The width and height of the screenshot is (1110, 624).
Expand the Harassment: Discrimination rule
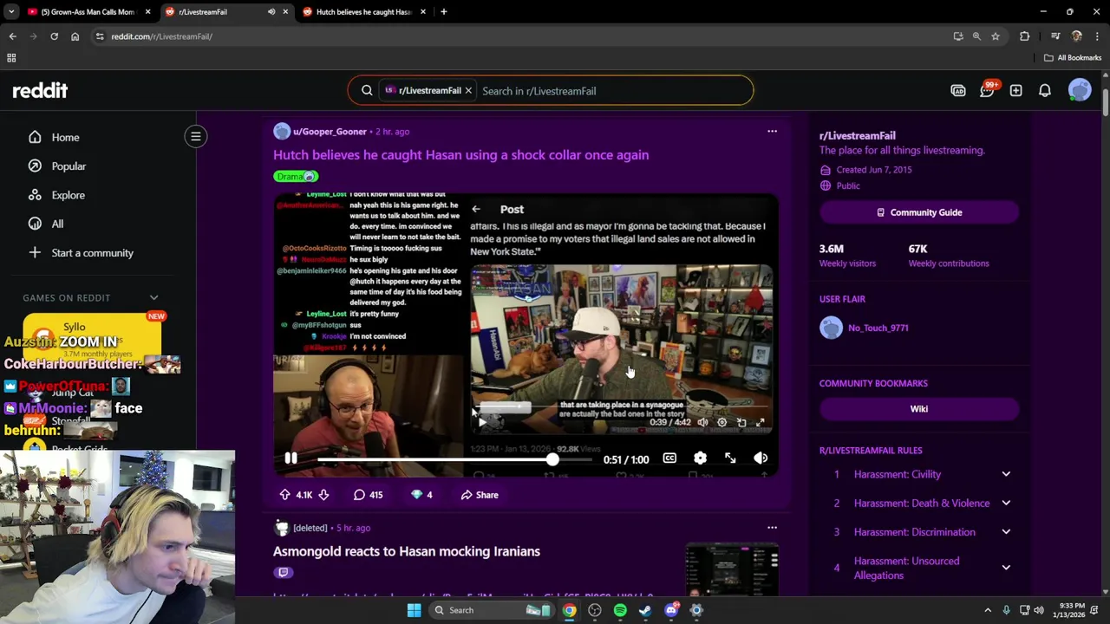pyautogui.click(x=1006, y=532)
